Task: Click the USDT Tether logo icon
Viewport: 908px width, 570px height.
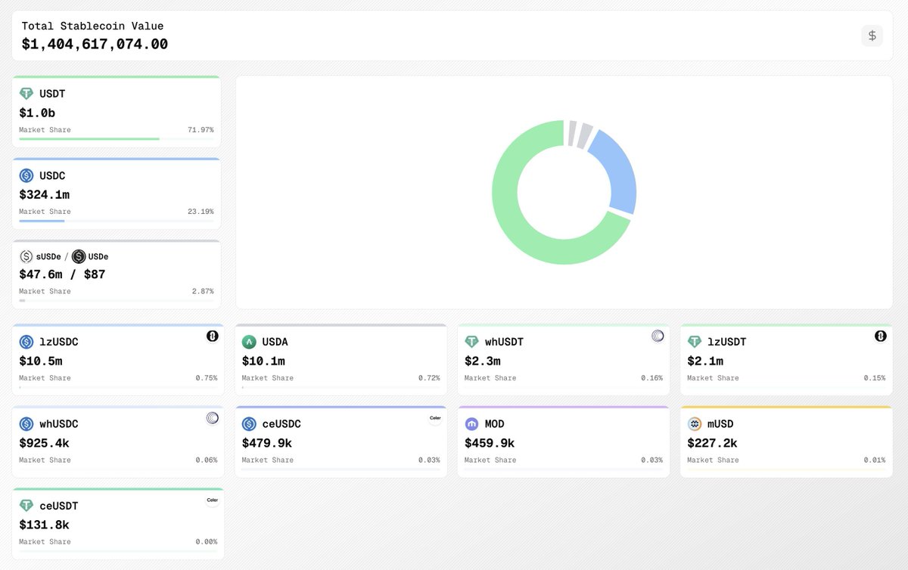Action: (26, 94)
